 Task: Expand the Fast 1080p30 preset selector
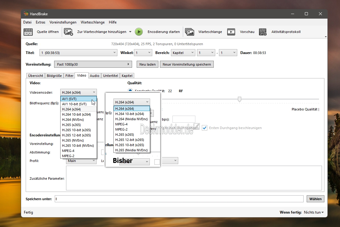(x=93, y=64)
